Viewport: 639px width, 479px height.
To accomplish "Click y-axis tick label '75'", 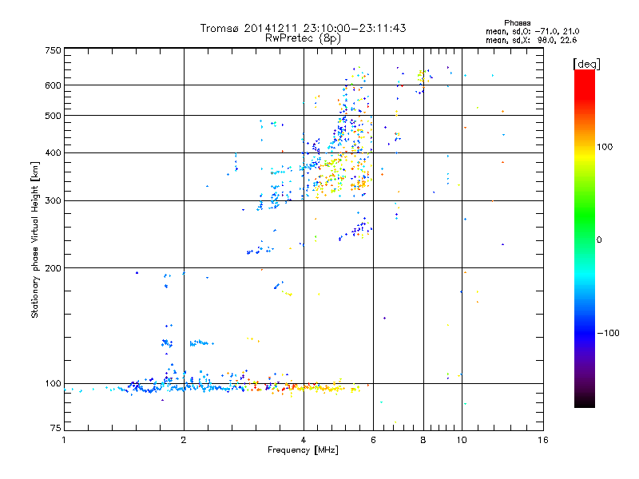I will click(x=56, y=428).
